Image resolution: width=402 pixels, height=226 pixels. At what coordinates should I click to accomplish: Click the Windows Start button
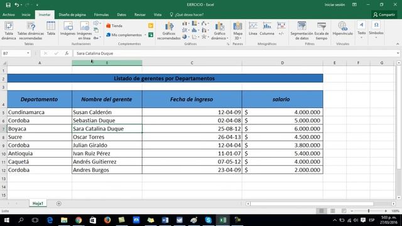pyautogui.click(x=7, y=220)
